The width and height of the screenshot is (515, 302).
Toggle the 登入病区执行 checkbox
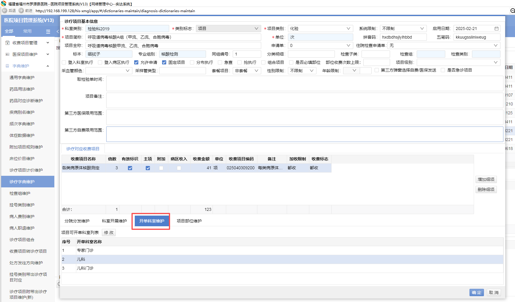(100, 62)
